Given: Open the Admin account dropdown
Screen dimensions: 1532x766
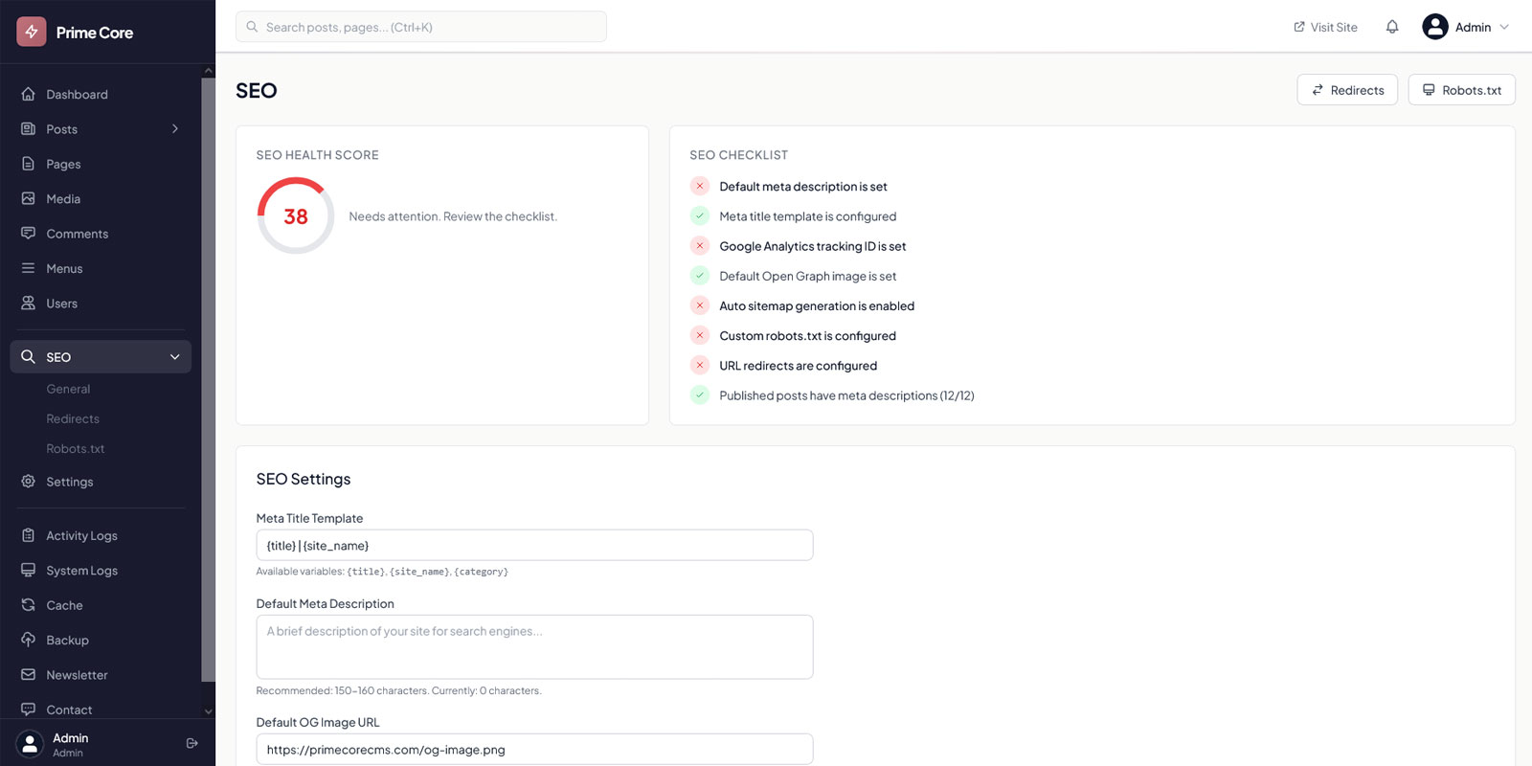Looking at the screenshot, I should pos(1465,27).
